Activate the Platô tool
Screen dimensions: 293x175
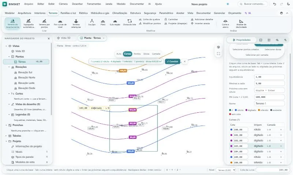point(103,22)
